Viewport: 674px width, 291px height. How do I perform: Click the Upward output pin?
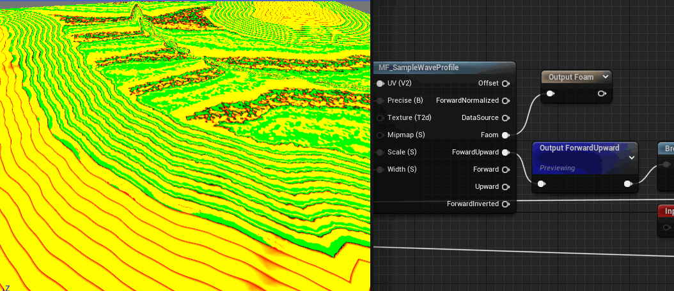tap(506, 187)
